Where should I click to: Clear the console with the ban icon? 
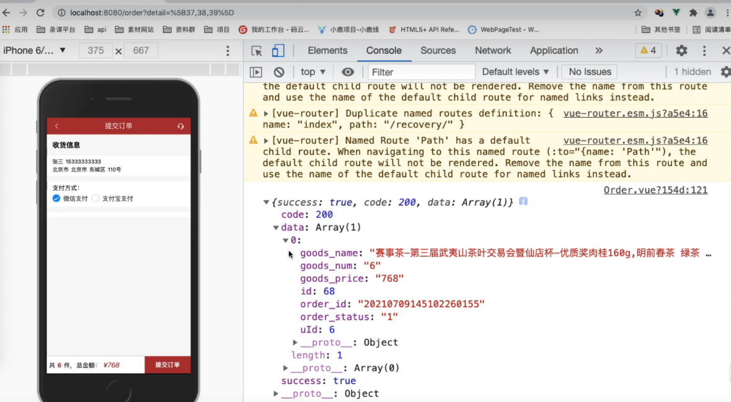tap(279, 72)
